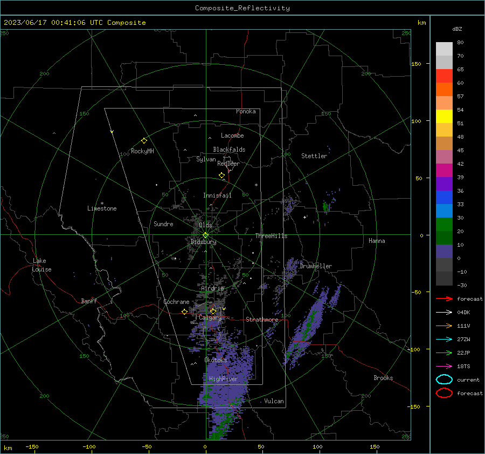485x454 pixels.
Task: Click the white 04DK arrow icon
Action: [444, 313]
